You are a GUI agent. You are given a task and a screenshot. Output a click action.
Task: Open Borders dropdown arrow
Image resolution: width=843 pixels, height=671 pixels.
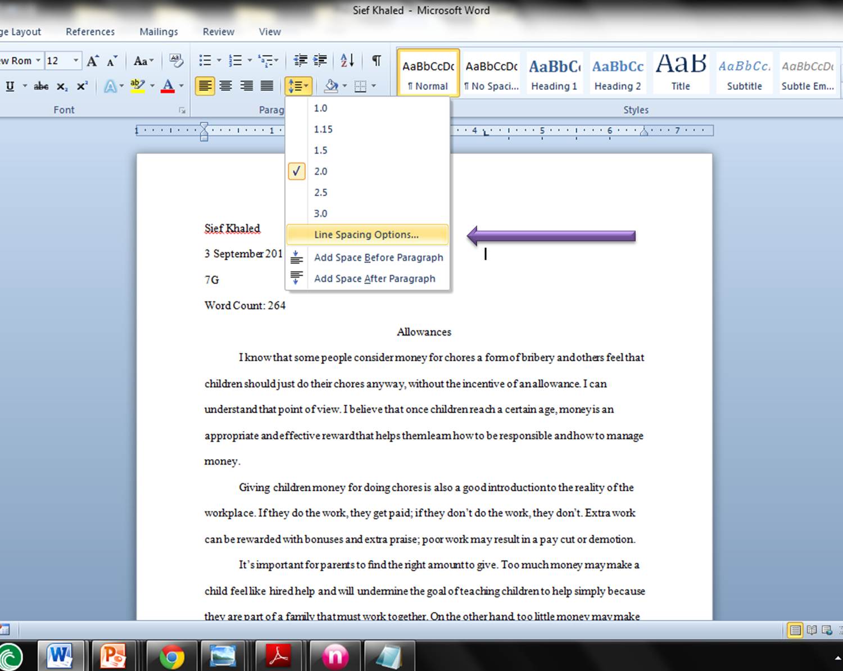click(373, 86)
